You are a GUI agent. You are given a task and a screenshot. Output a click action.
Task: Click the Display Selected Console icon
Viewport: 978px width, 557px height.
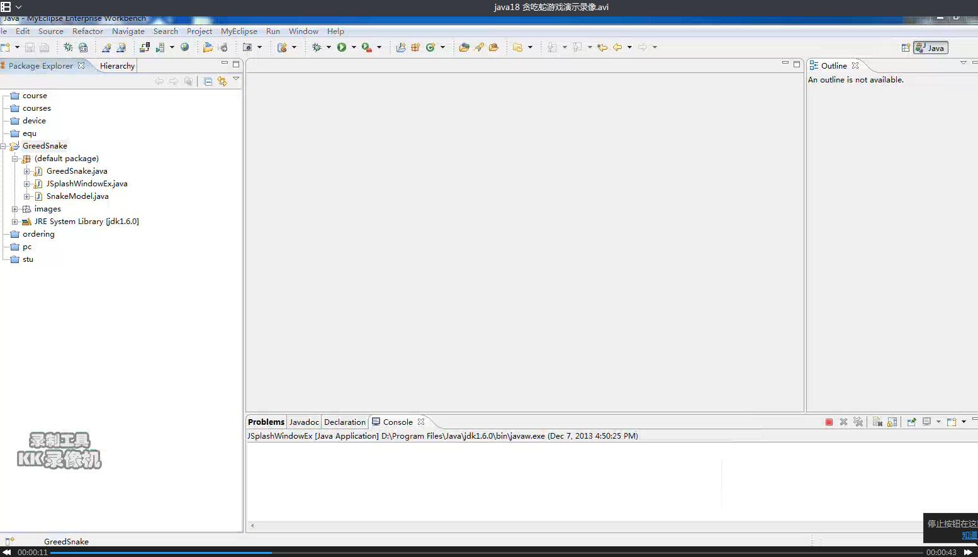926,422
